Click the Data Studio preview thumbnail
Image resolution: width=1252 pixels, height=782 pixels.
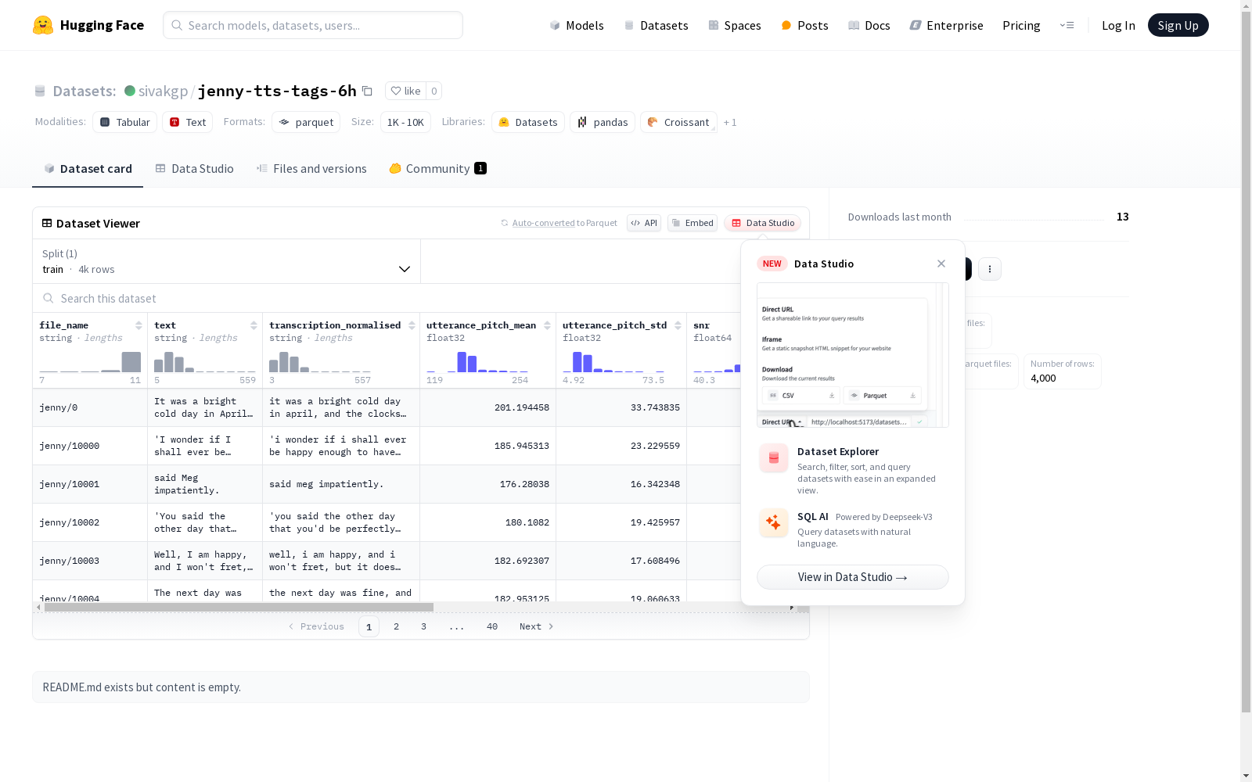coord(853,355)
